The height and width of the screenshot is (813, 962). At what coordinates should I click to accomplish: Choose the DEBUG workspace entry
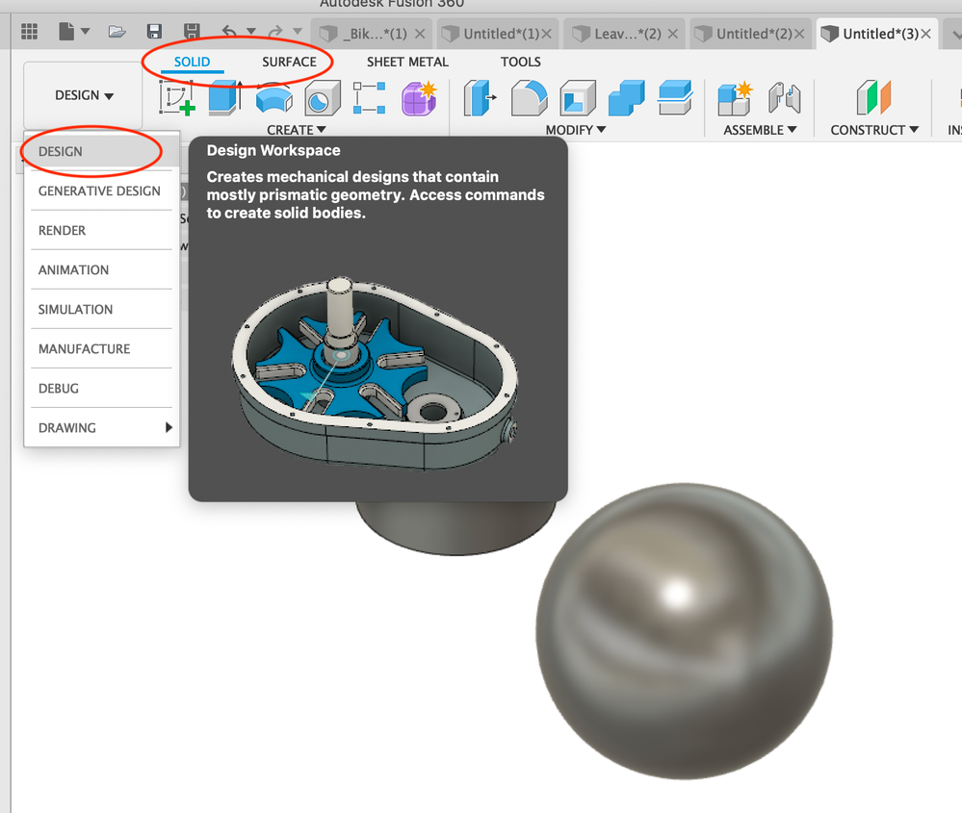click(x=101, y=388)
